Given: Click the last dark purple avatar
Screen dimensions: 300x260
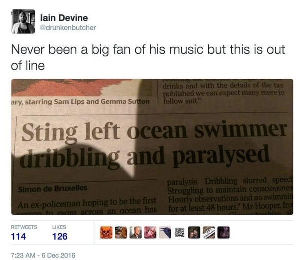Looking at the screenshot, I should 224,233.
